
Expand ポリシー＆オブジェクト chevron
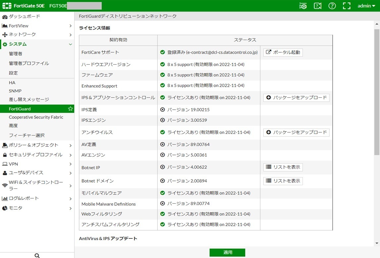[70, 145]
